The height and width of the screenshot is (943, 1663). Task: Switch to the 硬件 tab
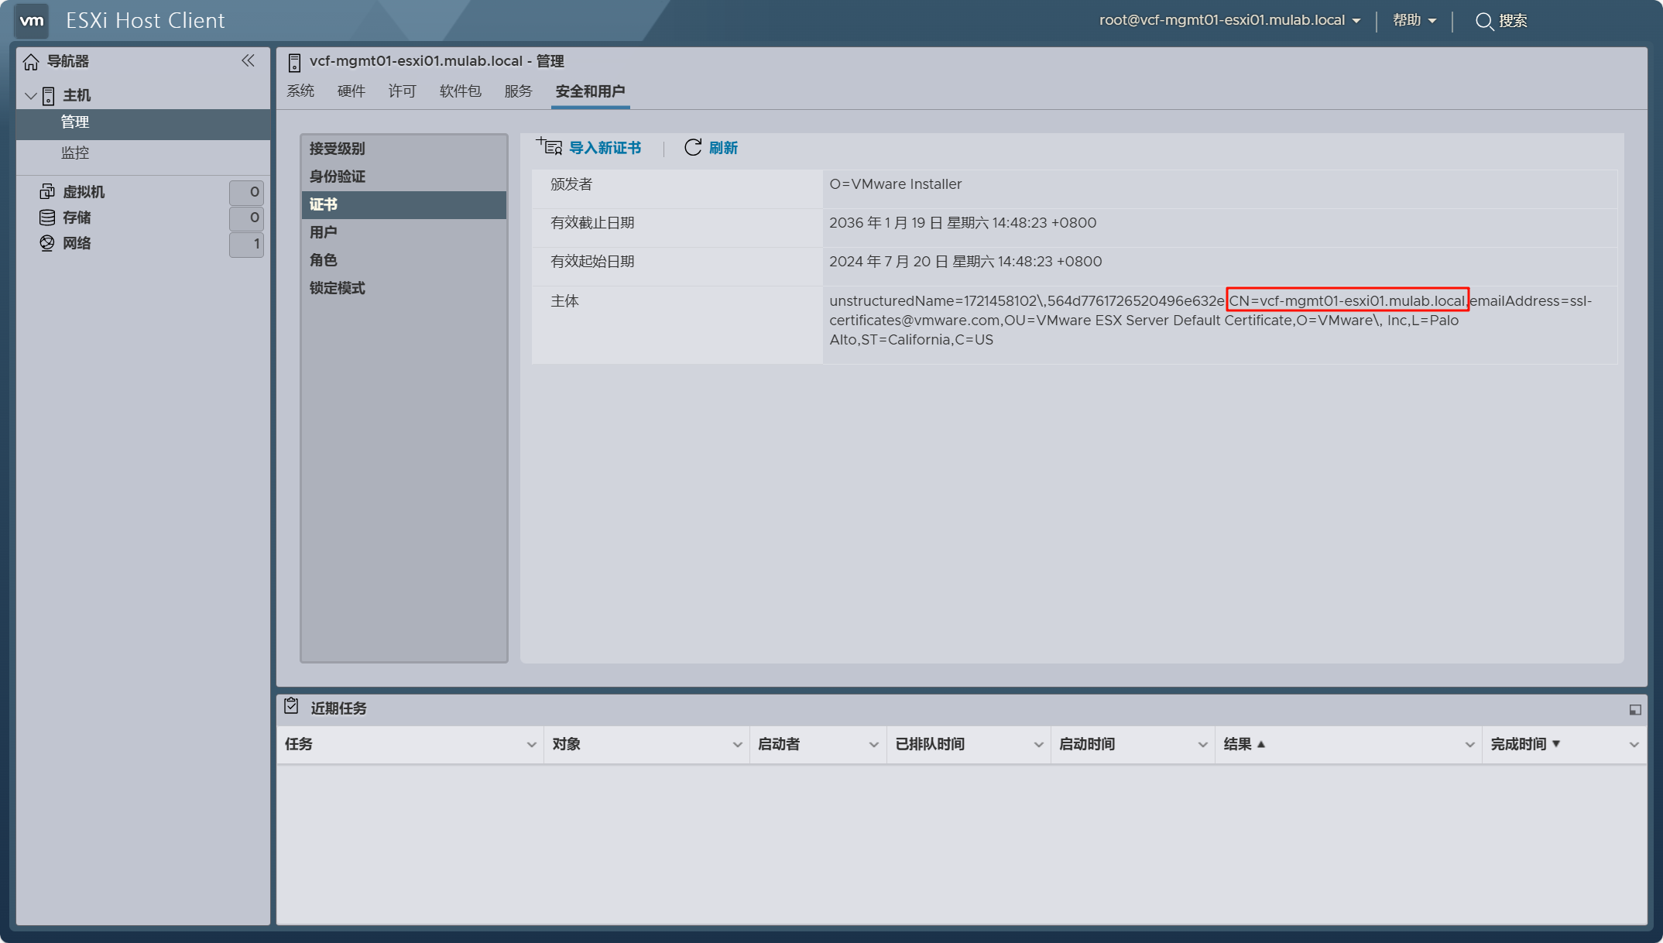click(x=351, y=91)
